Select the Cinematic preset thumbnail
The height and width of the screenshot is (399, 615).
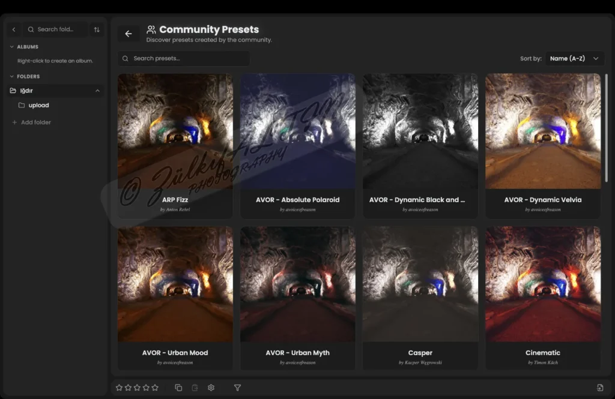point(543,284)
